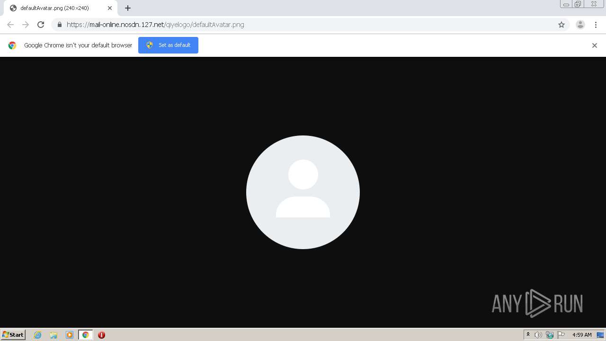Click the padlock site info icon

(59, 25)
